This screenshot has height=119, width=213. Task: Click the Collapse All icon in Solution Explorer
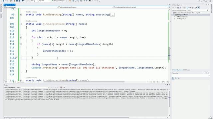pyautogui.click(x=190, y=8)
